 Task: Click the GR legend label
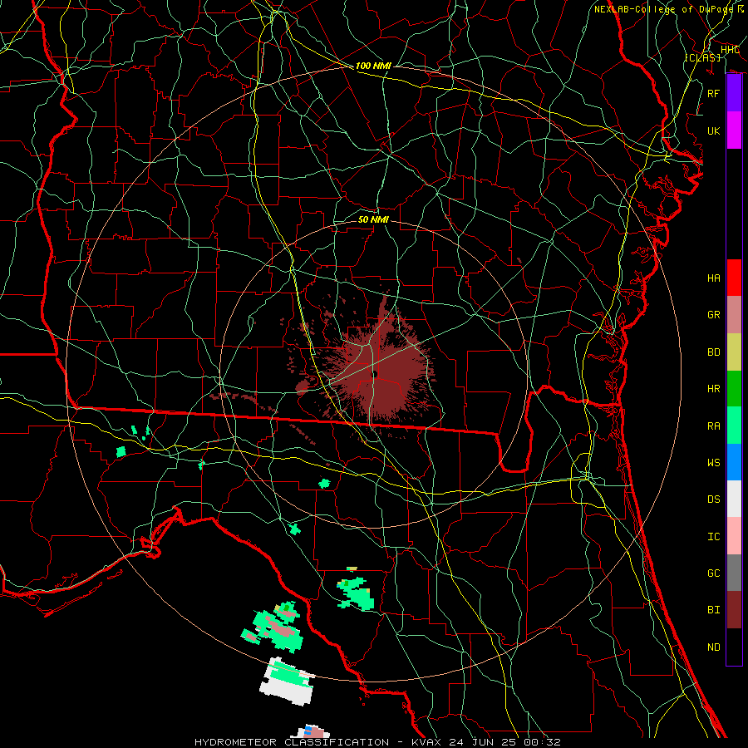click(x=713, y=315)
